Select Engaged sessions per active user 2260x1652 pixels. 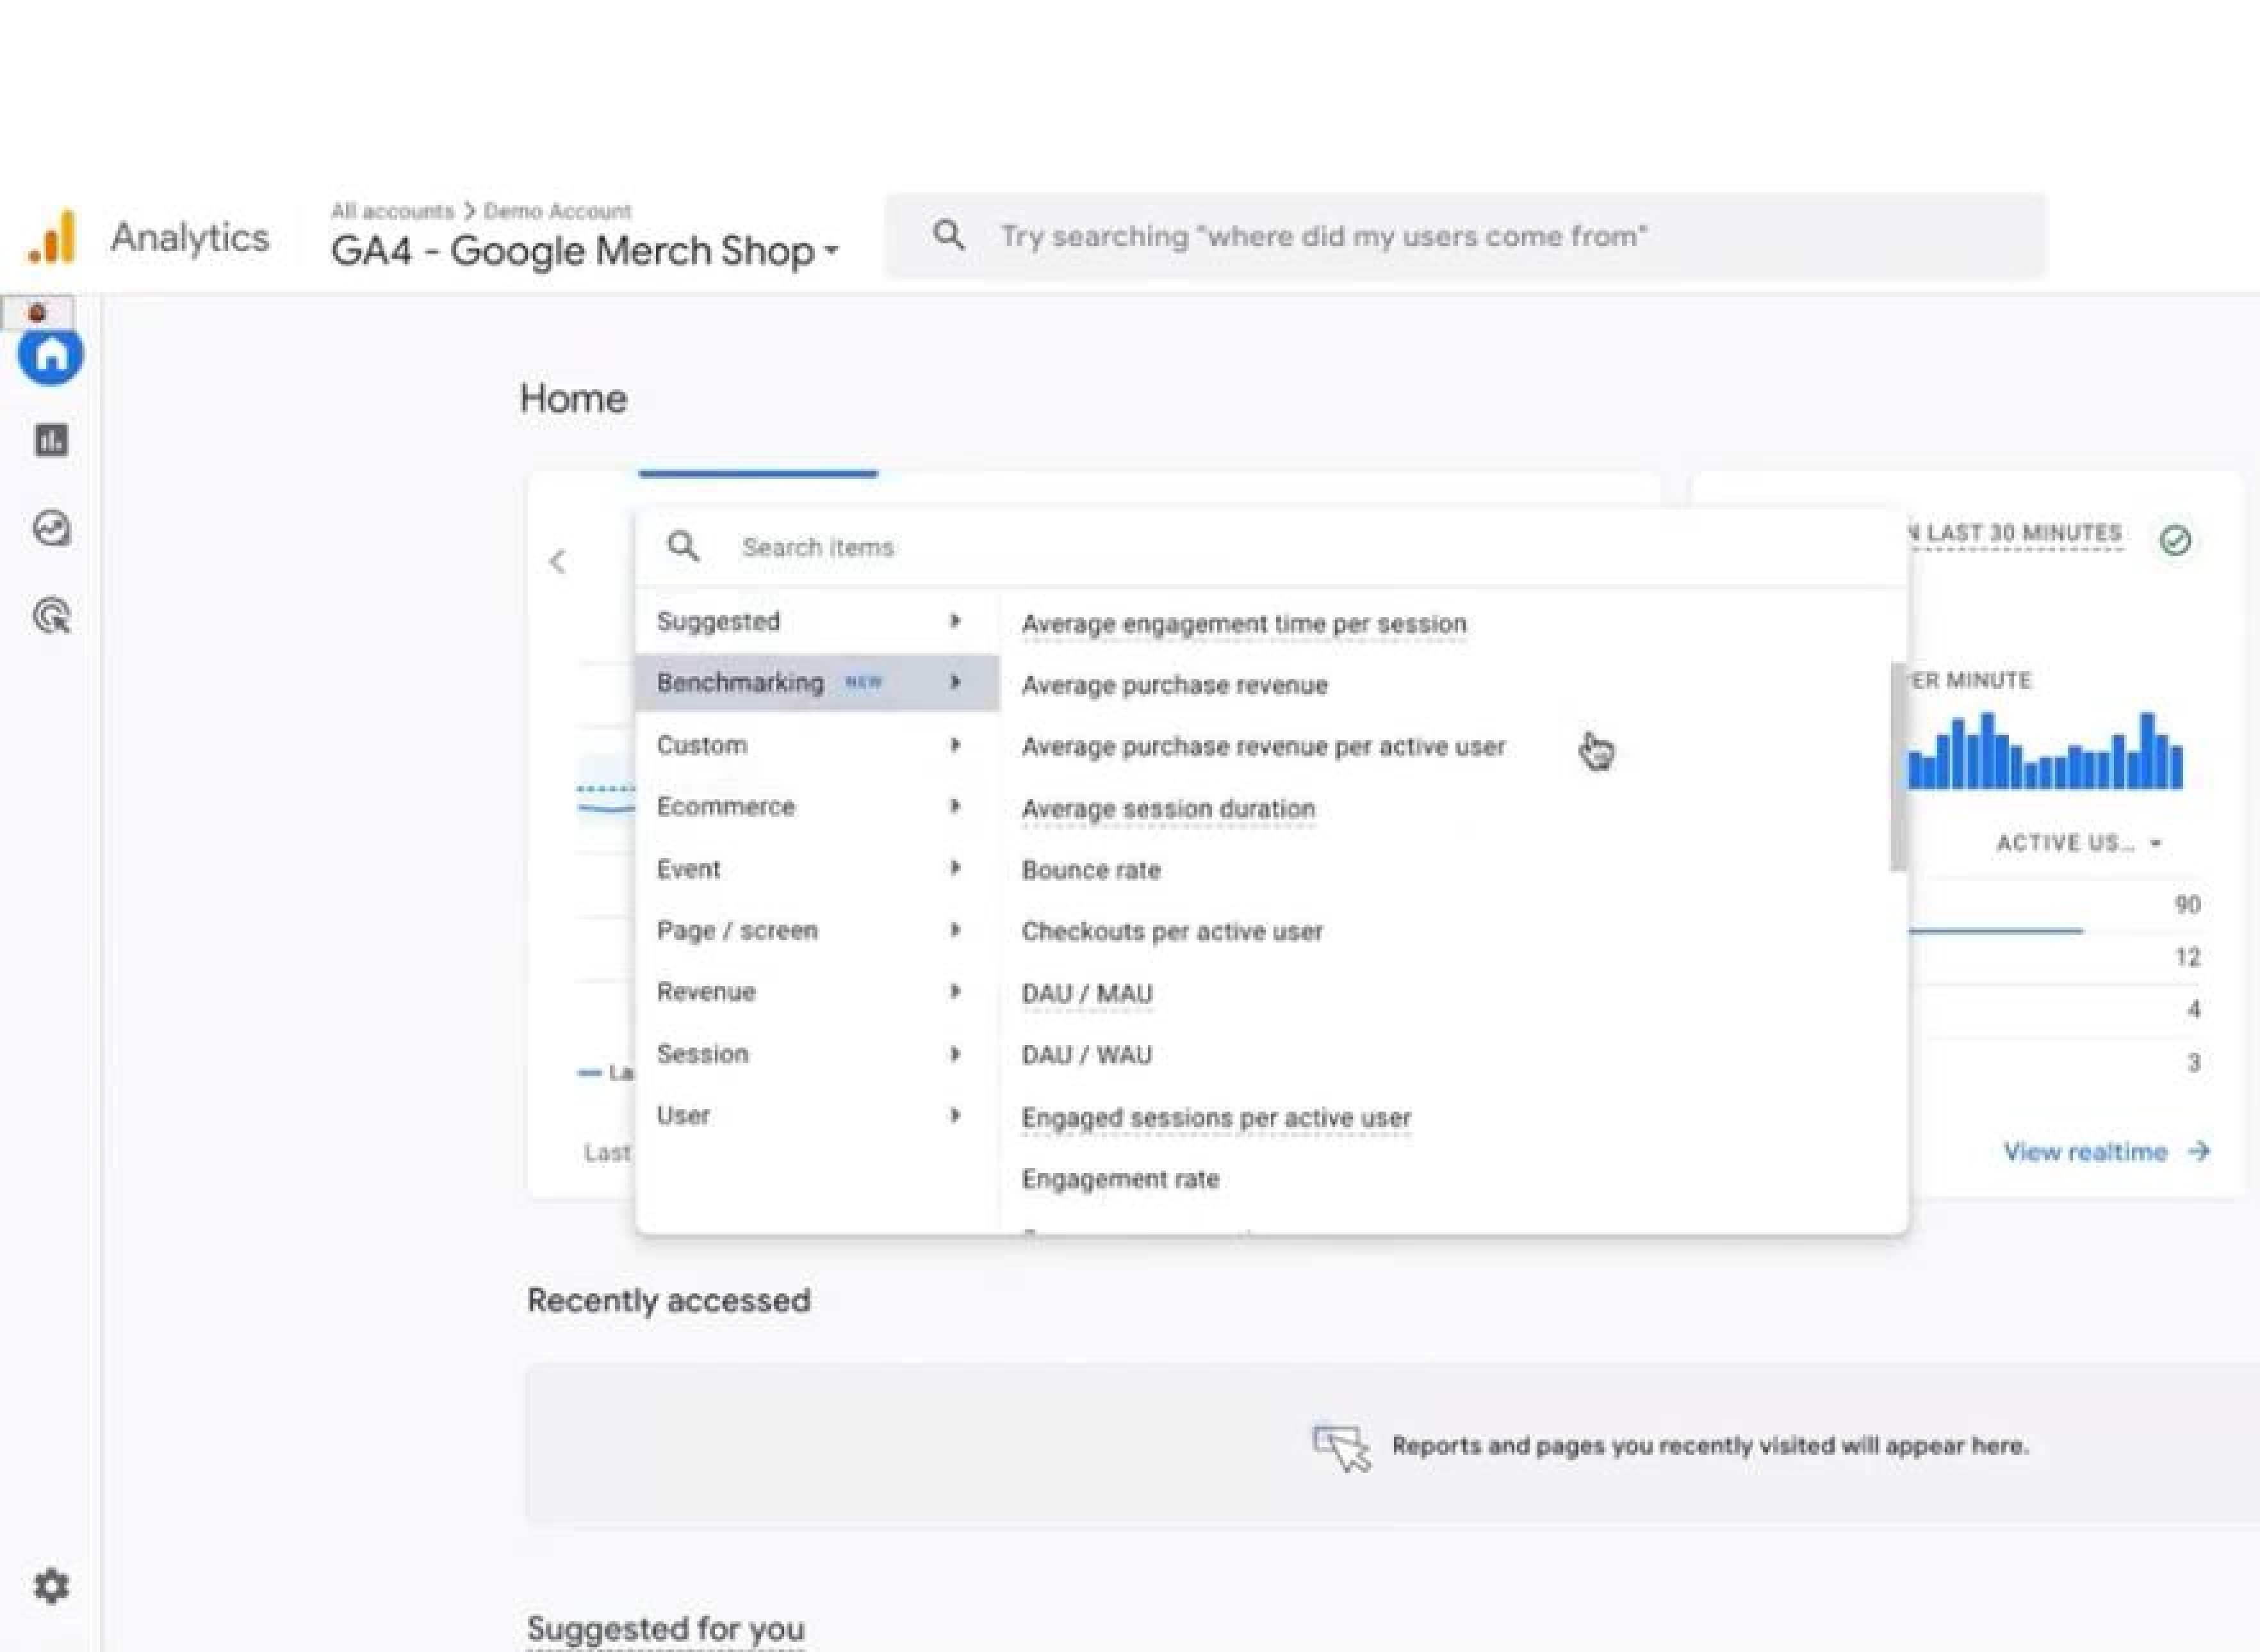[x=1216, y=1118]
